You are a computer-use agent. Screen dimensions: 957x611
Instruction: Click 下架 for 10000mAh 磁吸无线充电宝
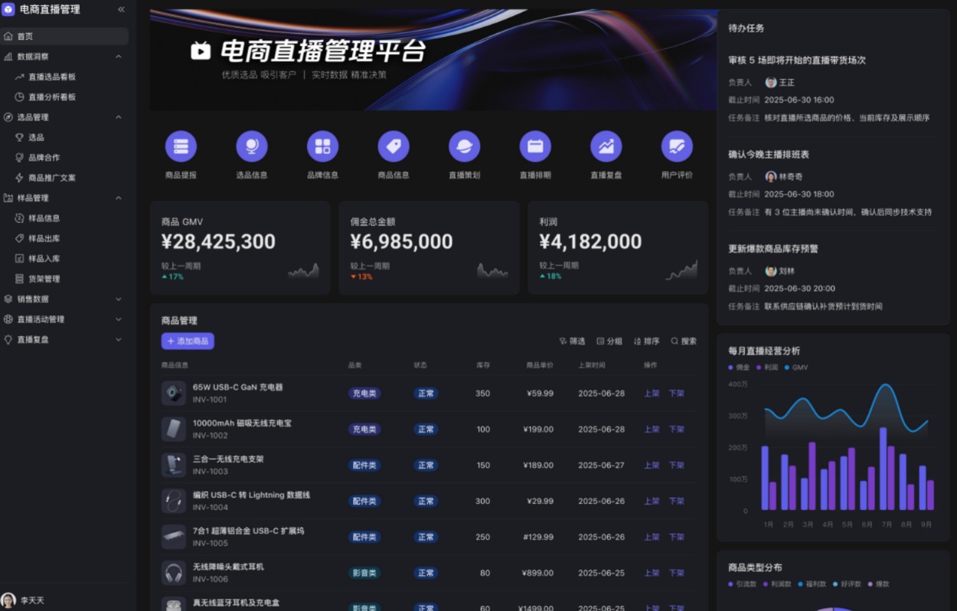click(x=677, y=430)
